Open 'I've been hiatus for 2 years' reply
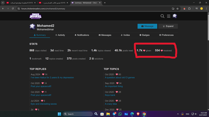This screenshot has width=209, height=117. coord(52,77)
